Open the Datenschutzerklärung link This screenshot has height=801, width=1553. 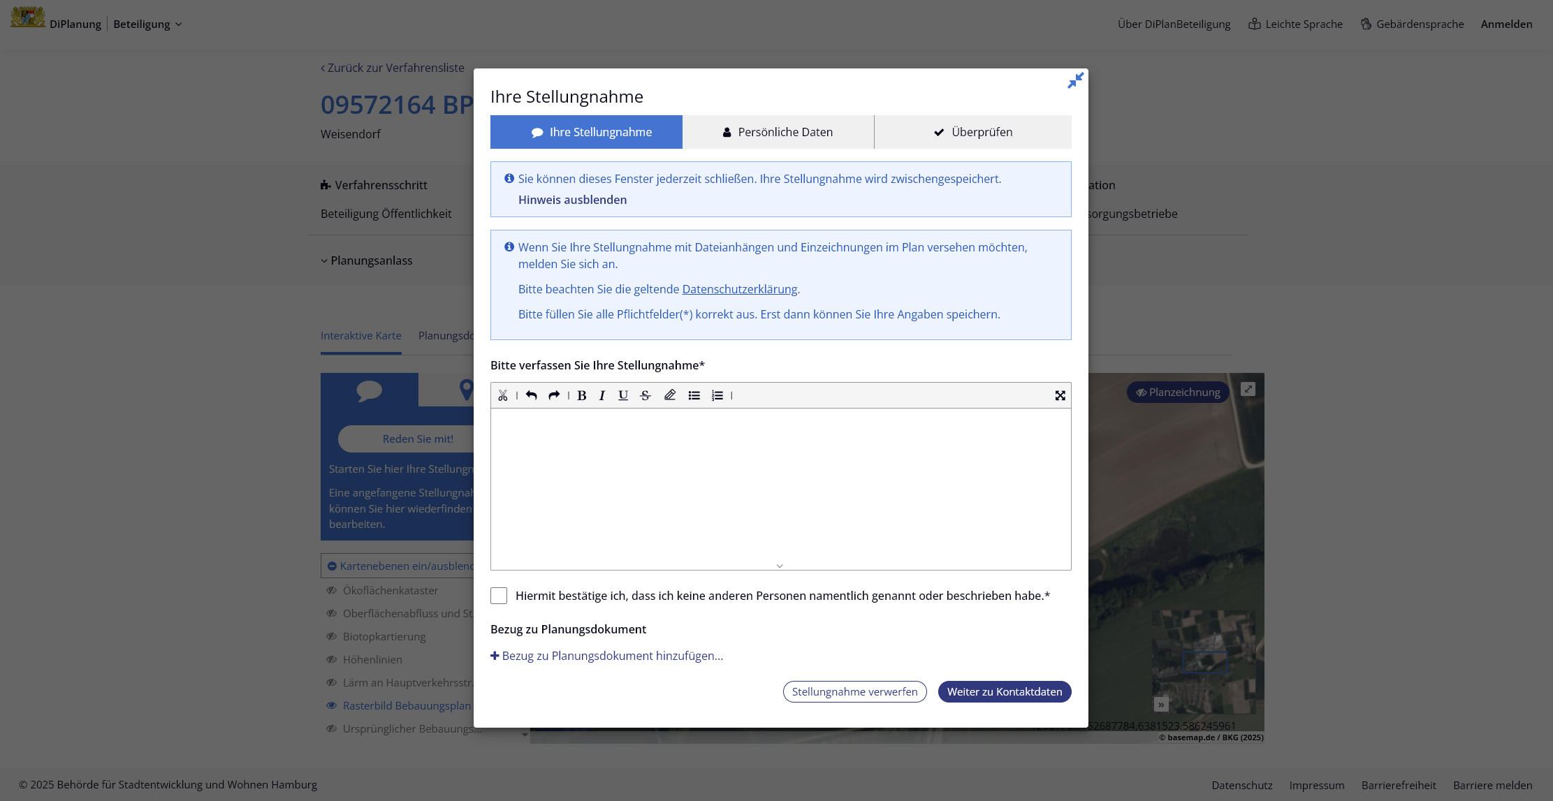[739, 289]
